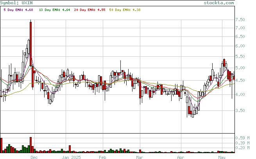Image resolution: width=256 pixels, height=159 pixels.
Task: Click the 5.50 price axis label
Action: tap(240, 57)
